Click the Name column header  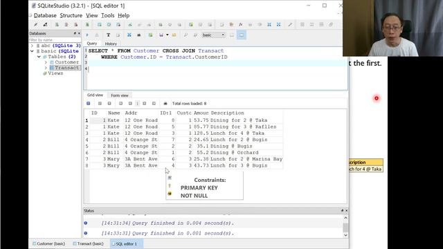114,113
